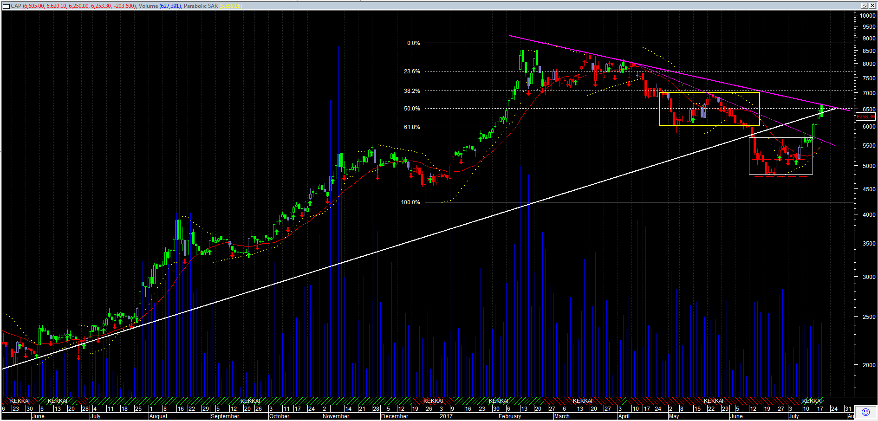
Task: Close the CAP chart window
Action: point(872,6)
